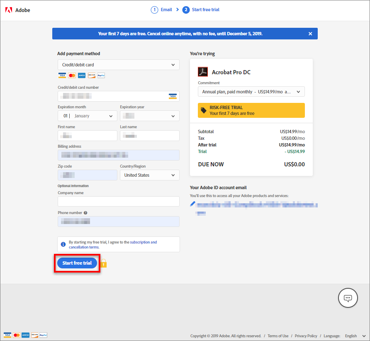Click the footer Discover card icon
The image size is (370, 341).
coord(34,335)
